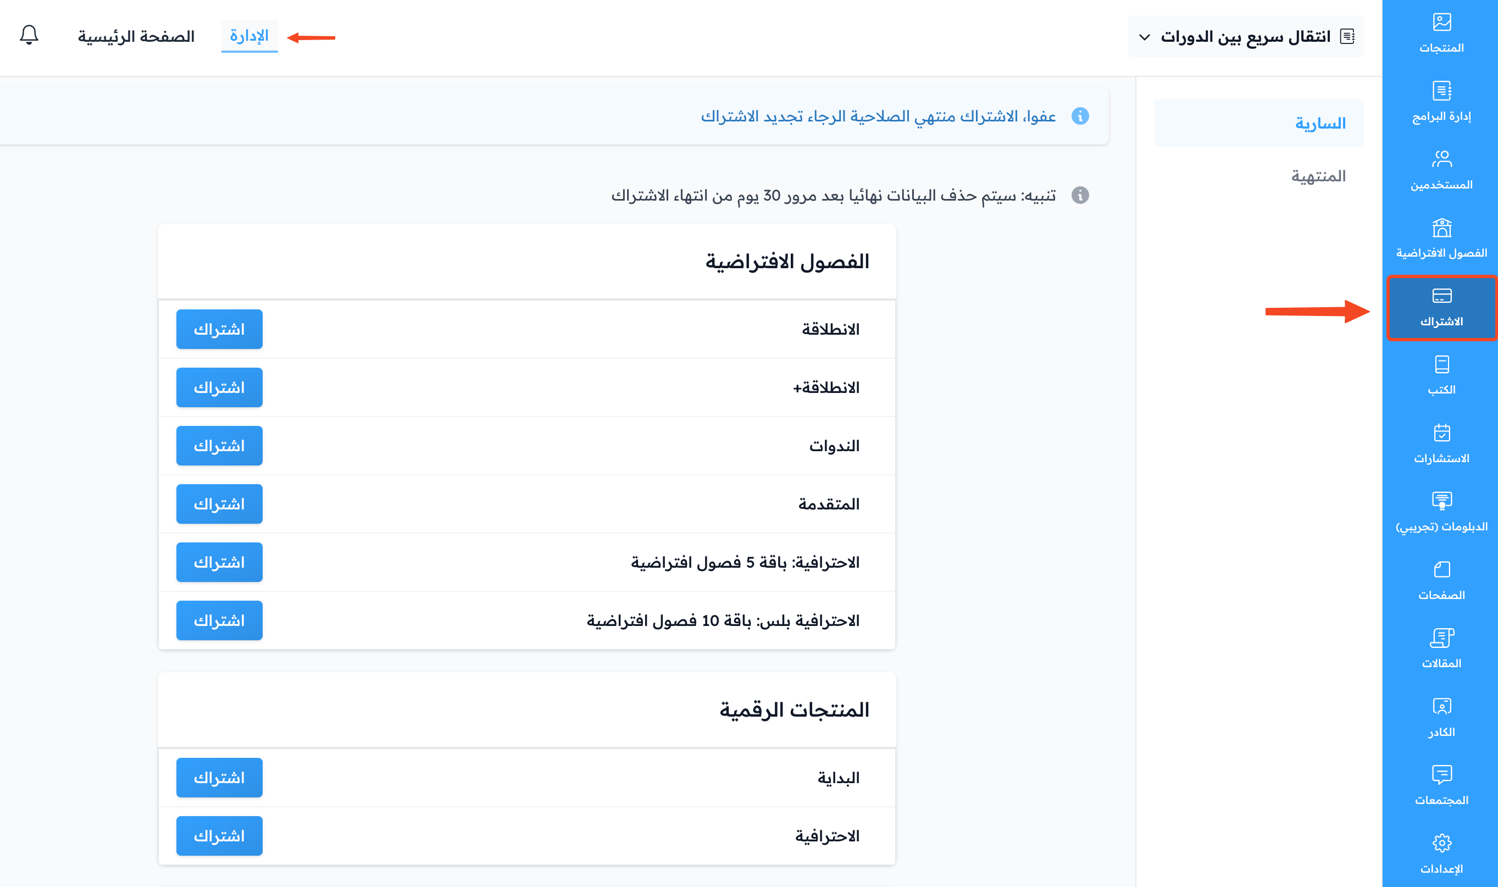Switch to the الإدارة tab
The image size is (1498, 887).
(249, 36)
